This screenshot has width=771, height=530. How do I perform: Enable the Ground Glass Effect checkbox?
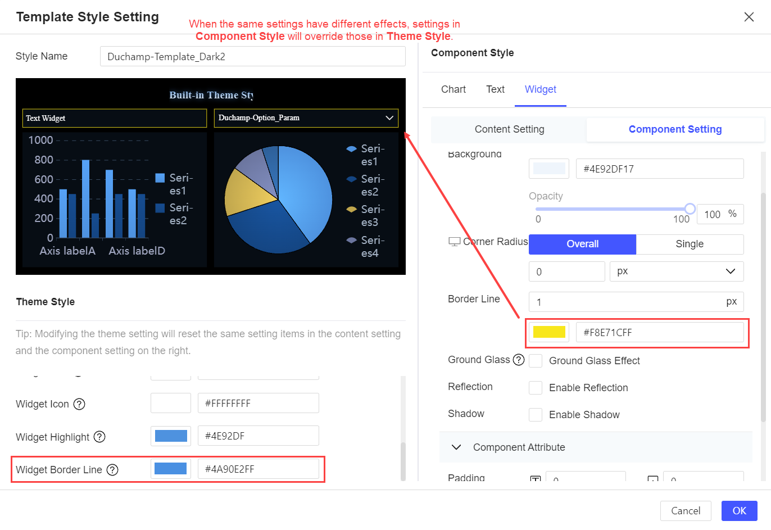click(x=536, y=361)
